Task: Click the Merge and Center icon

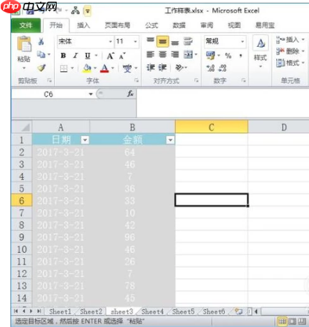Action: (188, 55)
